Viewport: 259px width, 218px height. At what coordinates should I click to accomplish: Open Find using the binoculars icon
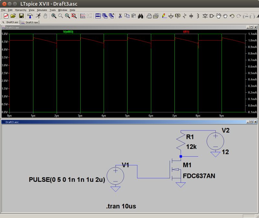point(141,15)
